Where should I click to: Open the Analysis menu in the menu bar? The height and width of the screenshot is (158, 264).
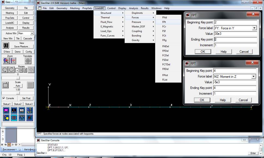click(x=133, y=8)
